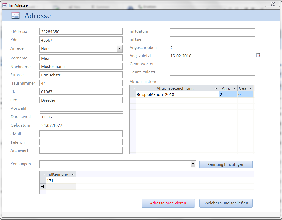Click the Gebdatum field
Screen dimensions: 282x220
tap(81, 125)
